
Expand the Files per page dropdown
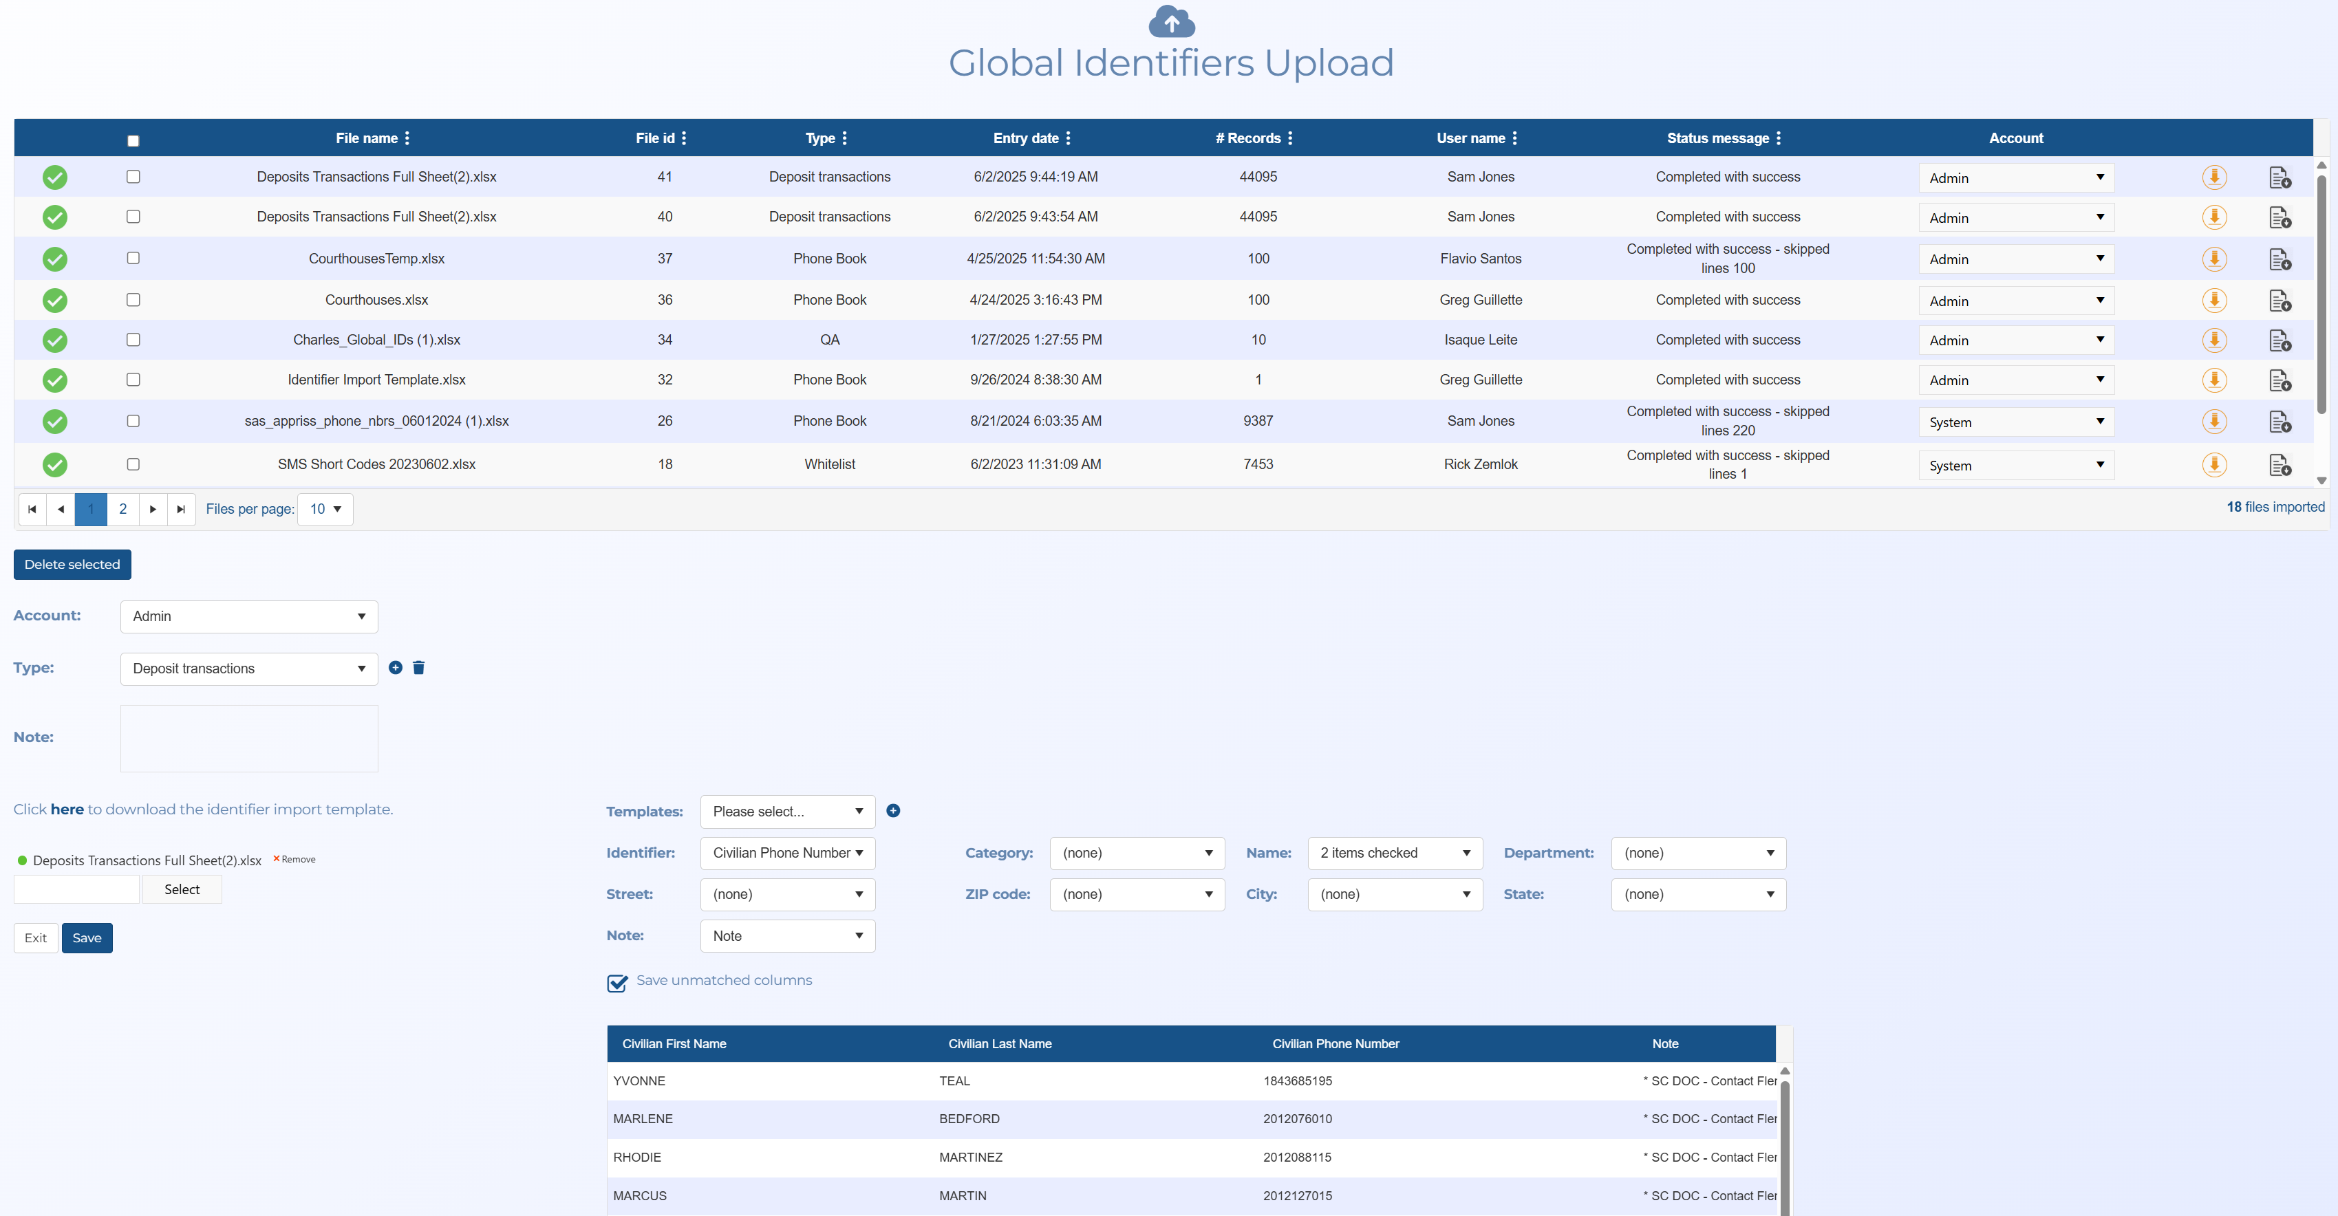325,509
